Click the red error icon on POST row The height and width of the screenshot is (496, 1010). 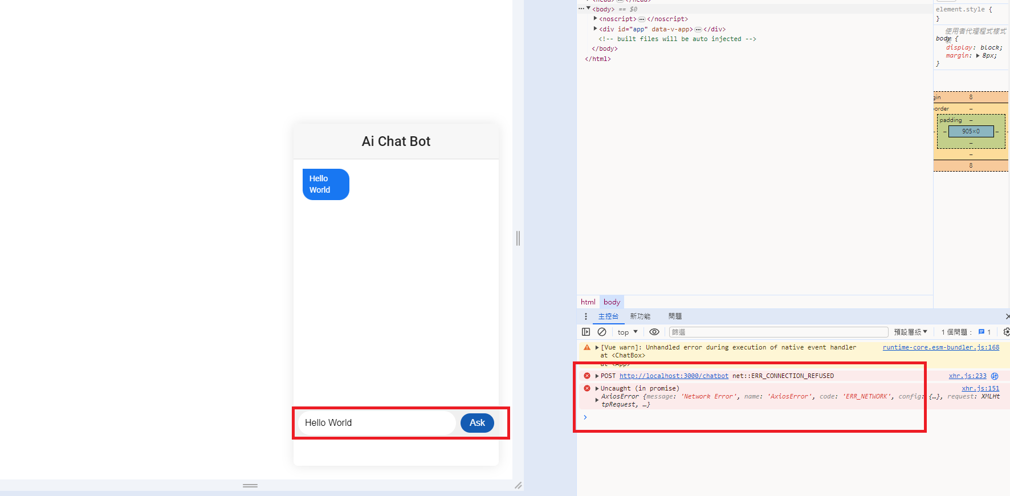point(587,376)
